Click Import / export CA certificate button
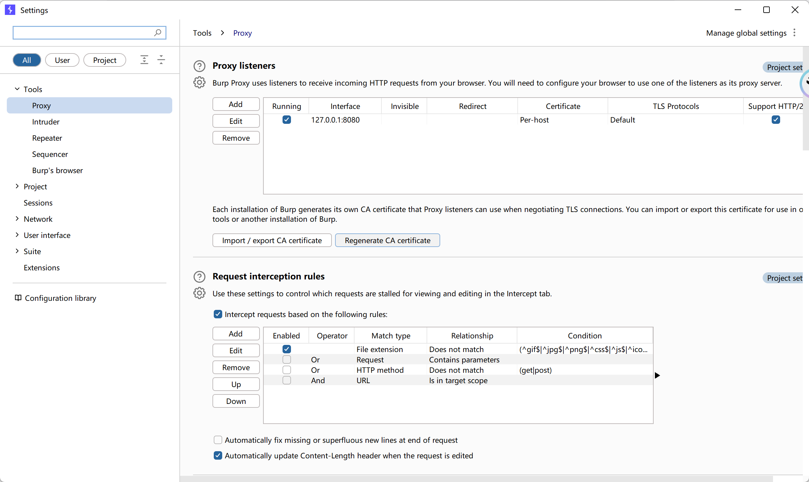The width and height of the screenshot is (809, 482). coord(272,240)
